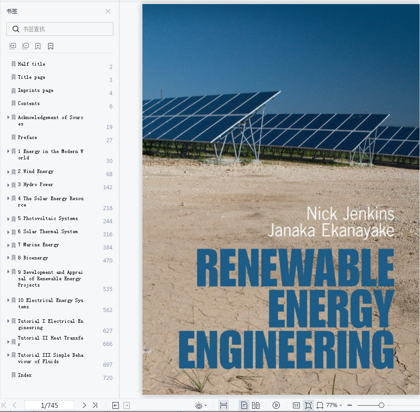
Task: Click the bookmark search field
Action: coord(60,29)
